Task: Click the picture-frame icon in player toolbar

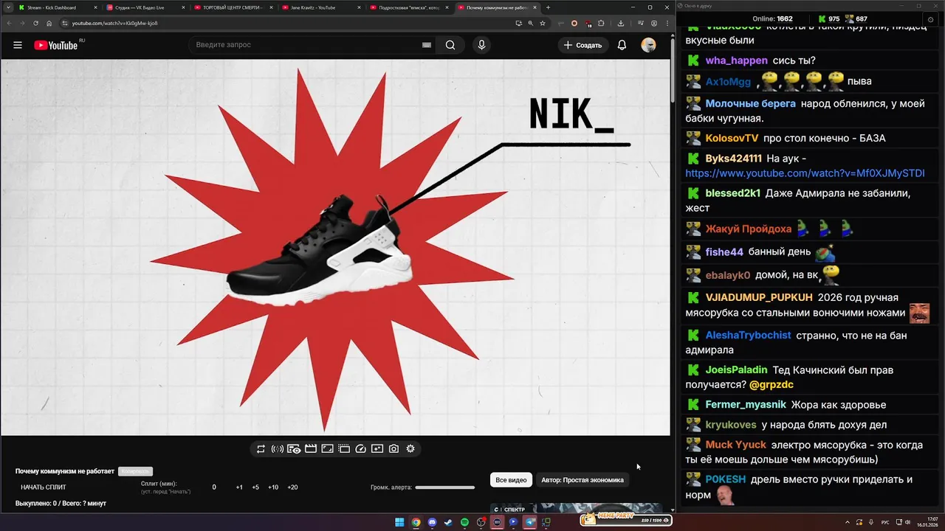Action: click(327, 448)
